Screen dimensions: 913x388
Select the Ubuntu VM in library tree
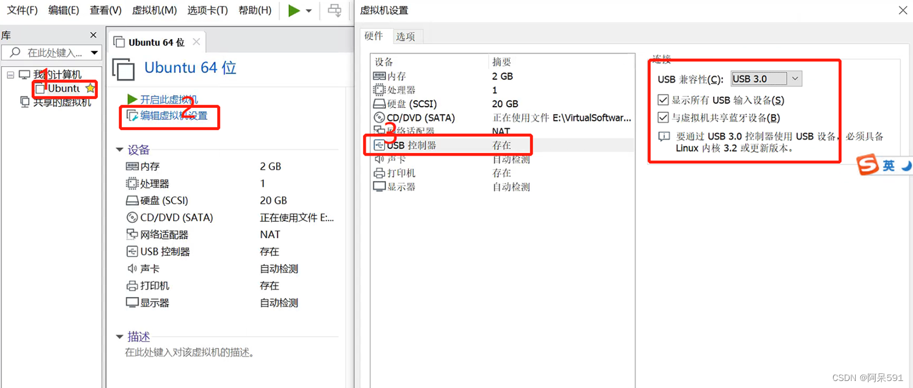(x=63, y=88)
